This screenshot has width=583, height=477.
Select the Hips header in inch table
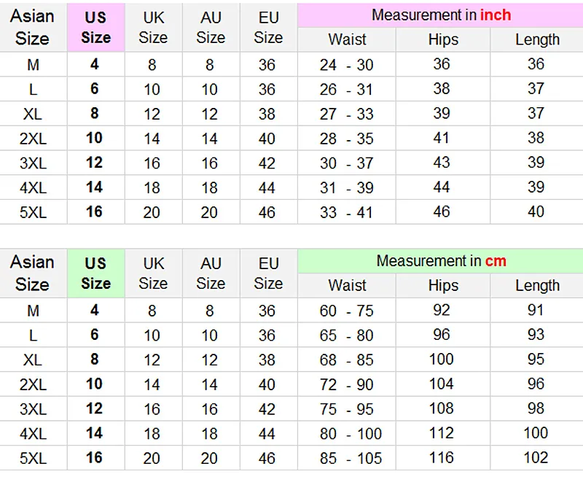point(443,40)
